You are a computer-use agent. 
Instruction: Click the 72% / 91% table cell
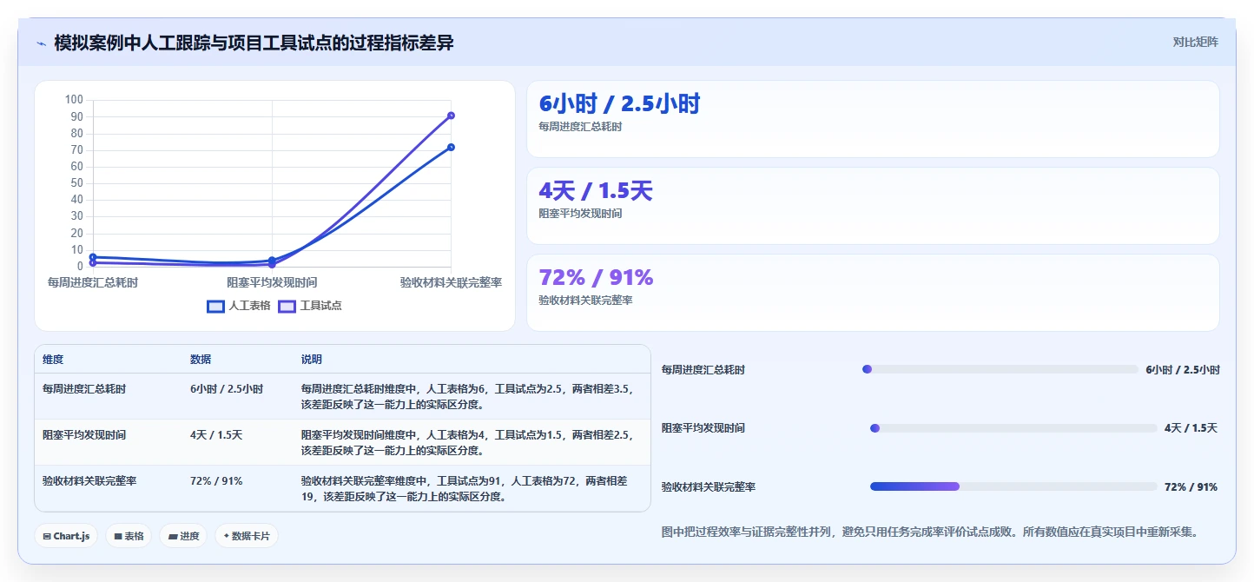[216, 481]
